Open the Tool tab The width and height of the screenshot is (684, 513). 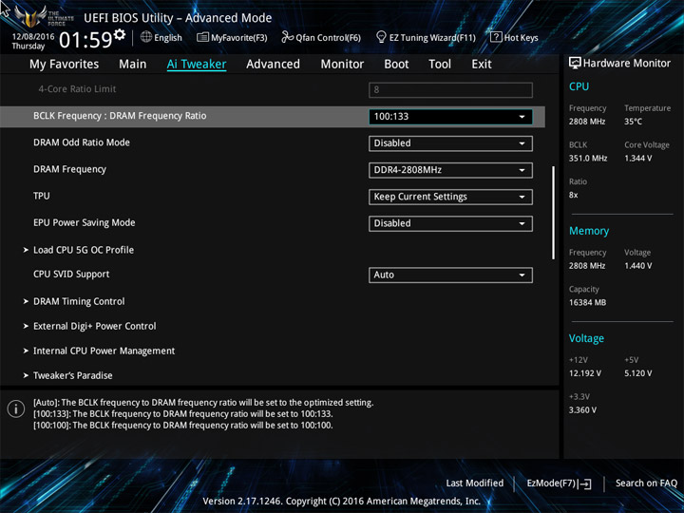[440, 65]
